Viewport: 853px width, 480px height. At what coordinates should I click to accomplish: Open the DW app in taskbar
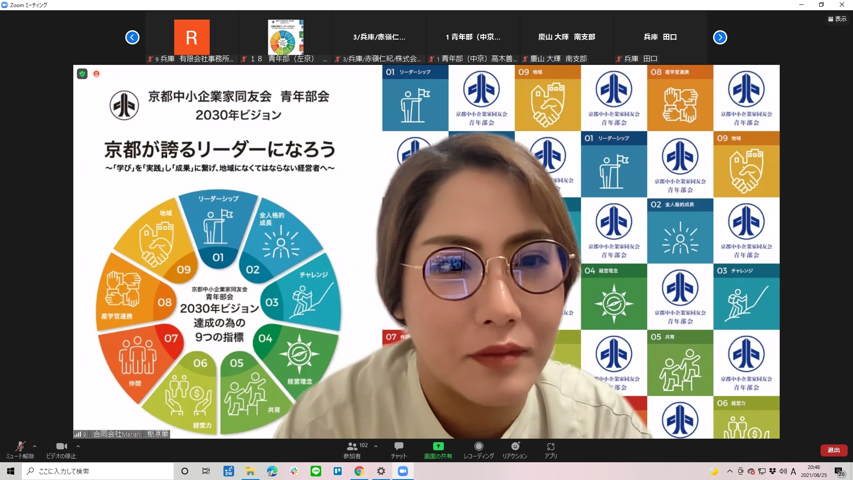click(229, 471)
